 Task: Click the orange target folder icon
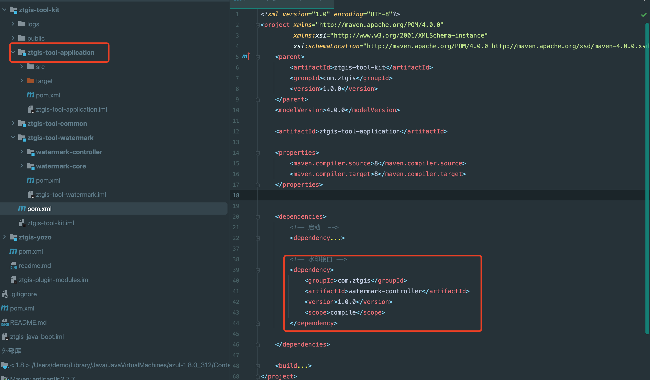point(30,81)
